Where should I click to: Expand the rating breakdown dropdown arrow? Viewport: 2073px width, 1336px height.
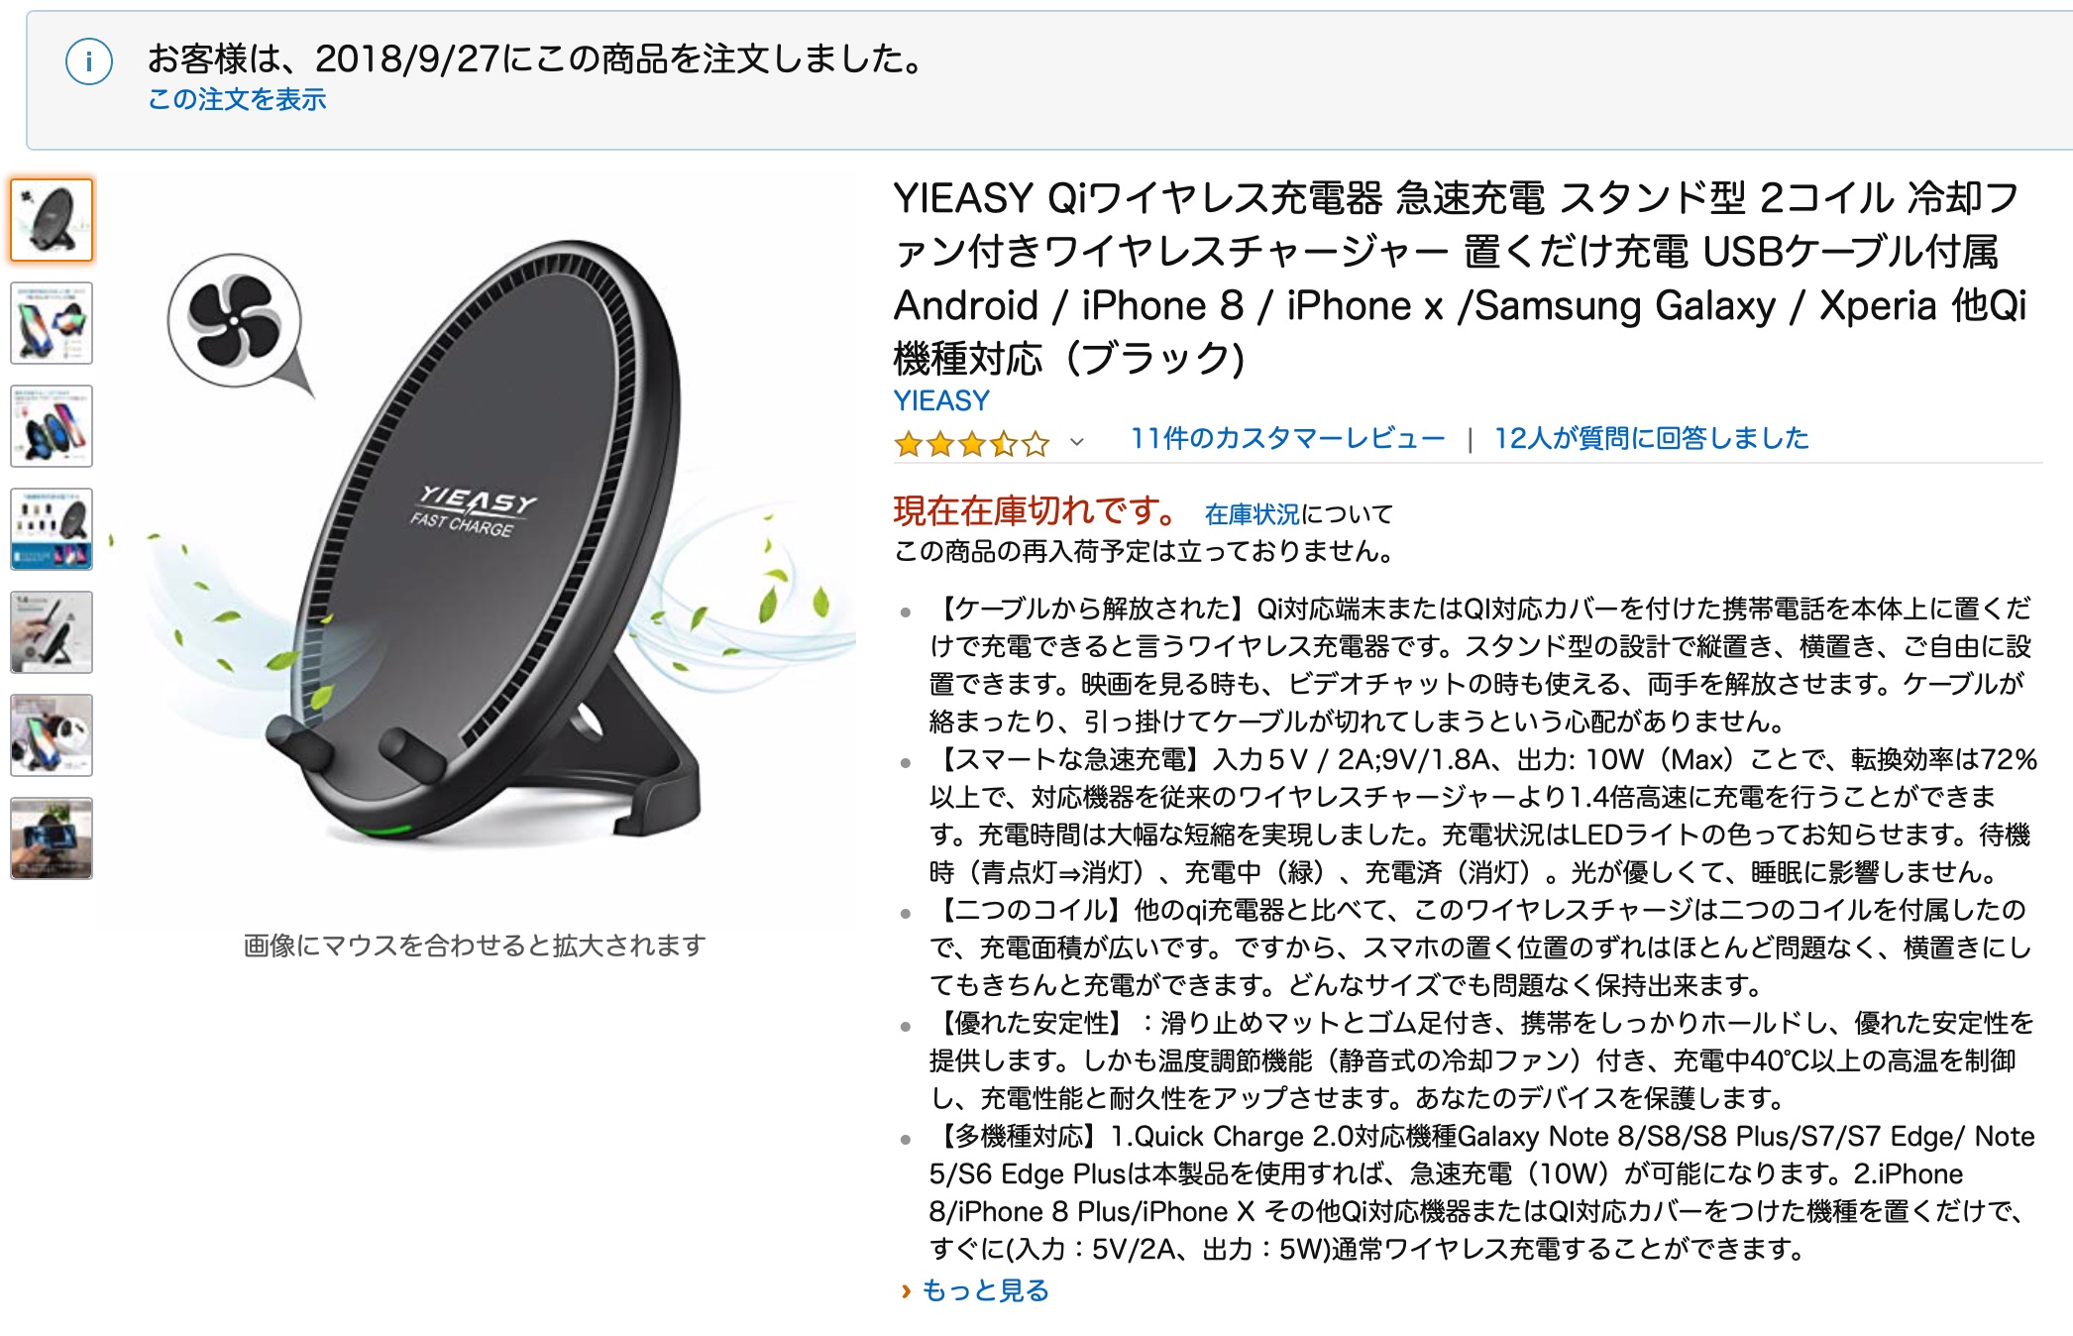[x=1077, y=442]
